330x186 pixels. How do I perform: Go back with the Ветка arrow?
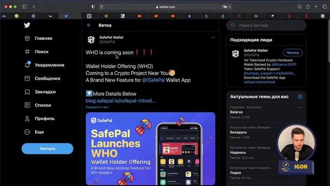click(89, 25)
